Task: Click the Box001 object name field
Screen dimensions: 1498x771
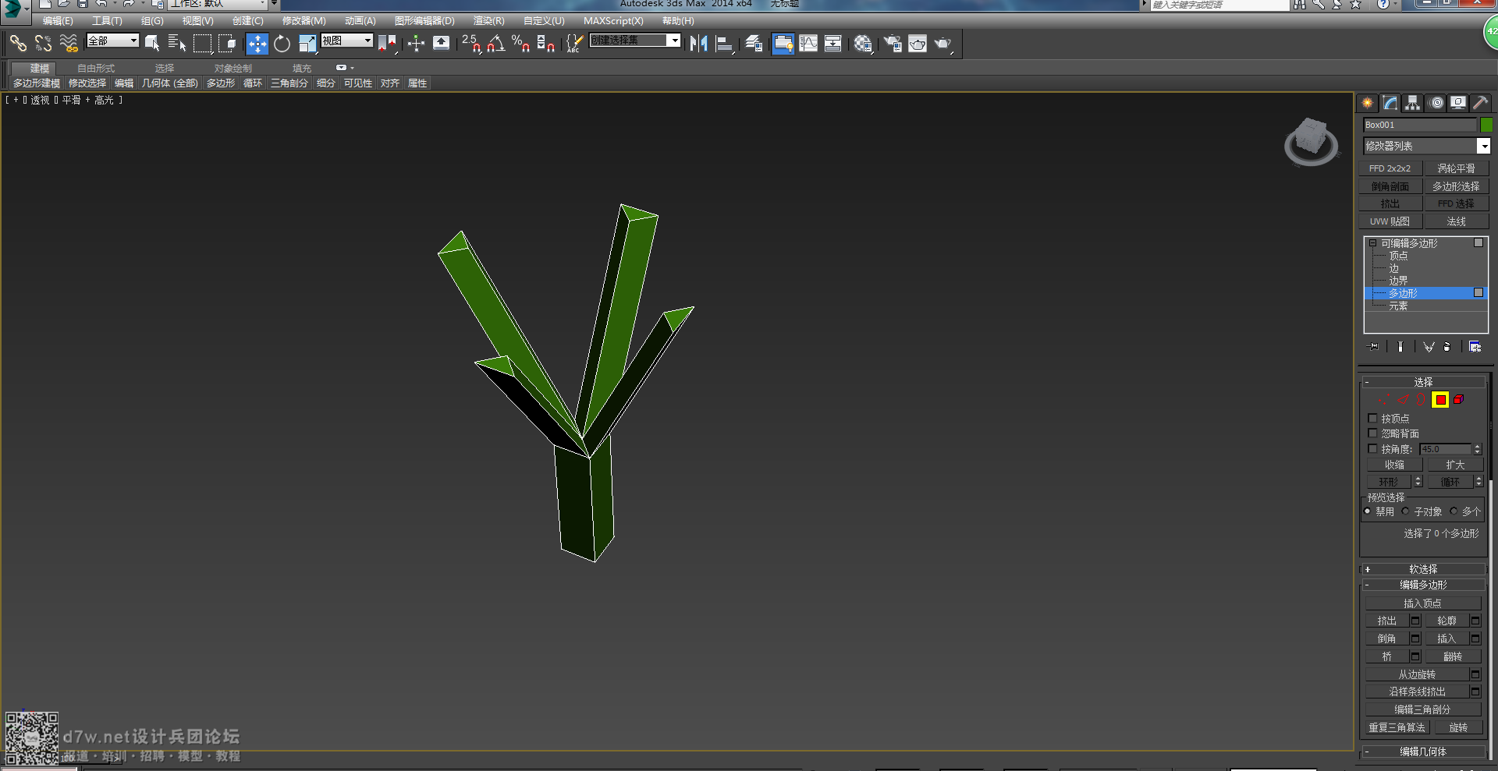Action: [x=1420, y=125]
